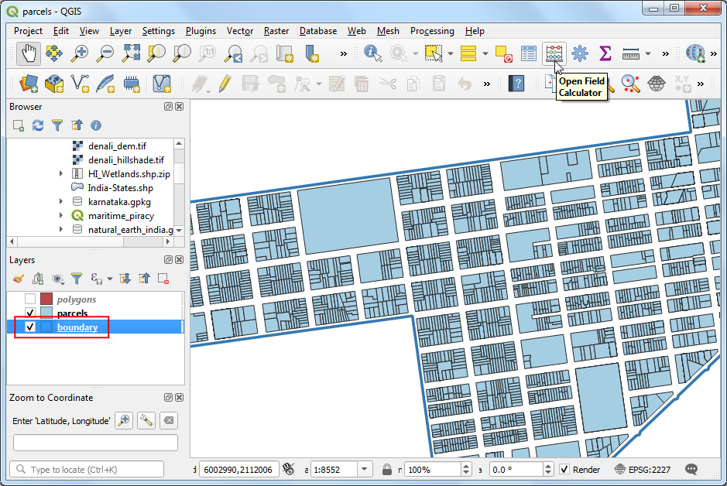Click the Statistical Summary sigma icon
The width and height of the screenshot is (727, 486).
coord(605,53)
